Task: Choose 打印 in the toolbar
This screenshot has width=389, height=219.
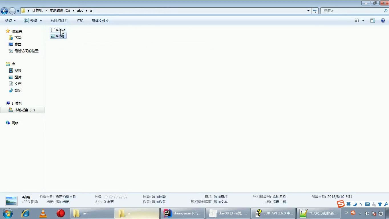Action: tap(80, 21)
